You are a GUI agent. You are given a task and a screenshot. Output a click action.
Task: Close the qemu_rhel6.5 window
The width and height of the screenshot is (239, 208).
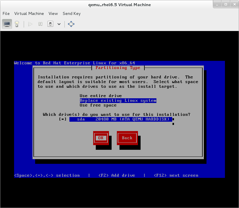point(234,5)
